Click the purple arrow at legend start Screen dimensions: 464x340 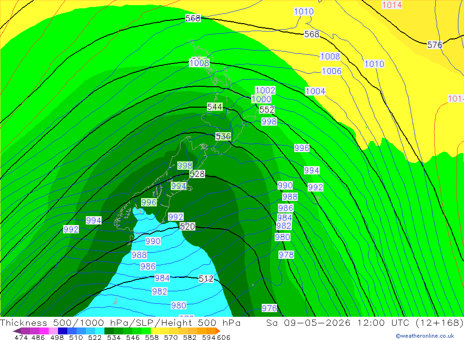[x=17, y=331]
